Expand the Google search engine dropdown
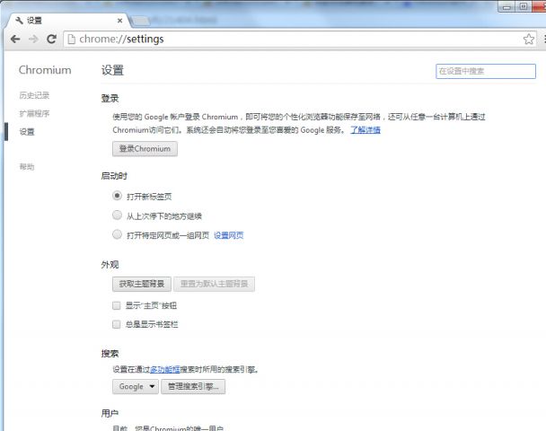This screenshot has height=431, width=546. 136,387
